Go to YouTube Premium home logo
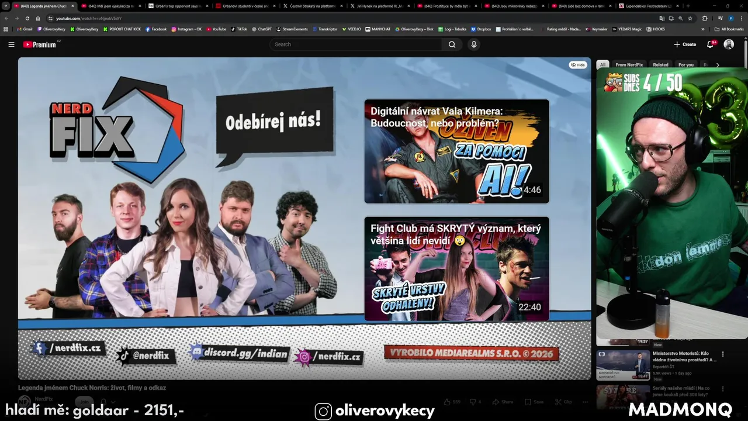The image size is (748, 421). tap(40, 44)
